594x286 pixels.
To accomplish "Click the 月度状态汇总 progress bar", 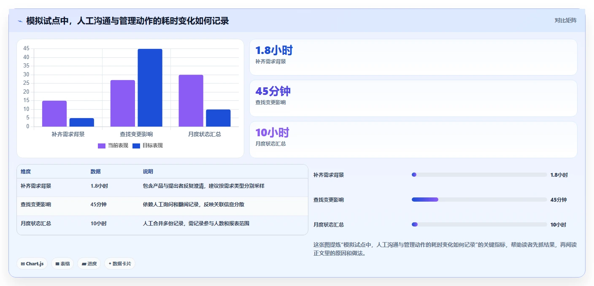I will coord(479,224).
